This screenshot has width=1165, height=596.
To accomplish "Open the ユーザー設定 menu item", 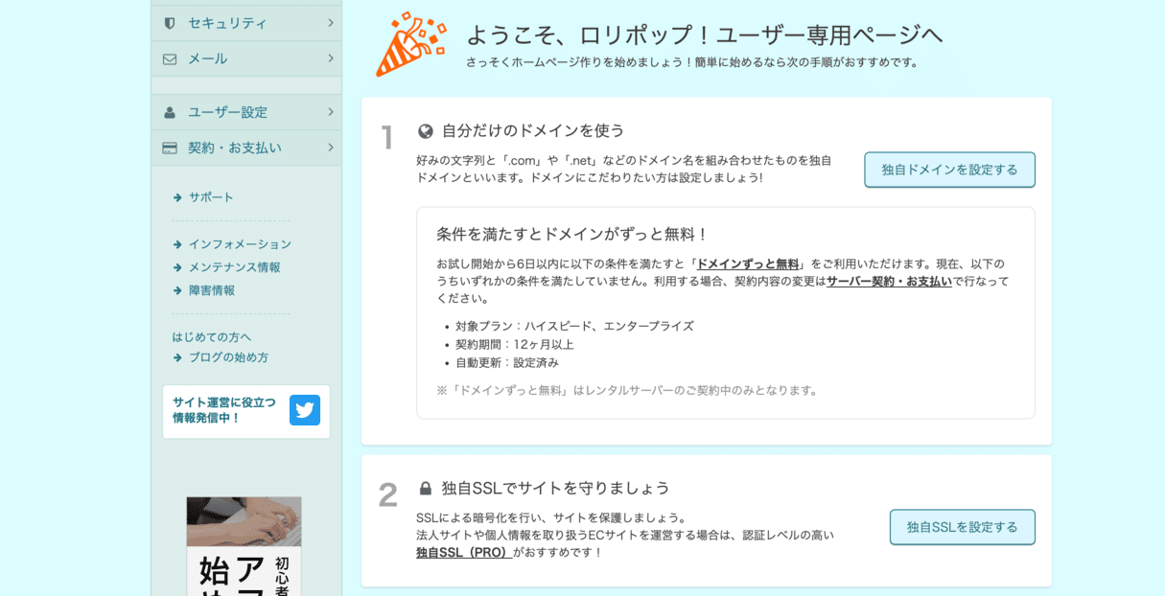I will coord(246,112).
